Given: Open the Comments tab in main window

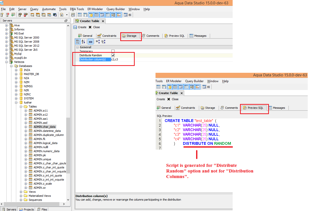Looking at the screenshot, I should coord(150,36).
